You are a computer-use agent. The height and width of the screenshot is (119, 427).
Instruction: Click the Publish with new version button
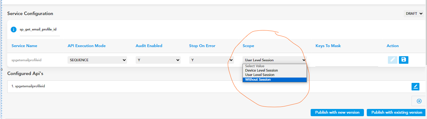[337, 112]
